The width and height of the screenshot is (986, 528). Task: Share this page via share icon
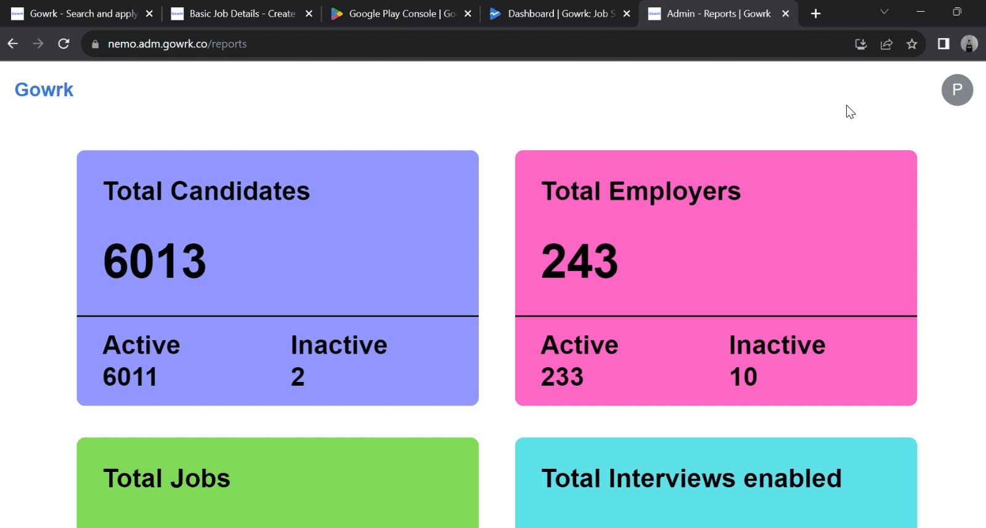[887, 44]
